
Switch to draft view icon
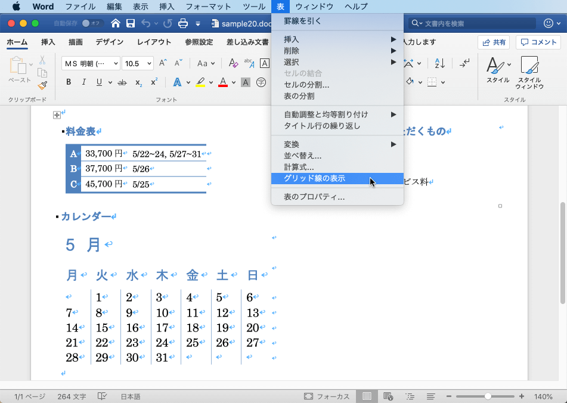430,396
